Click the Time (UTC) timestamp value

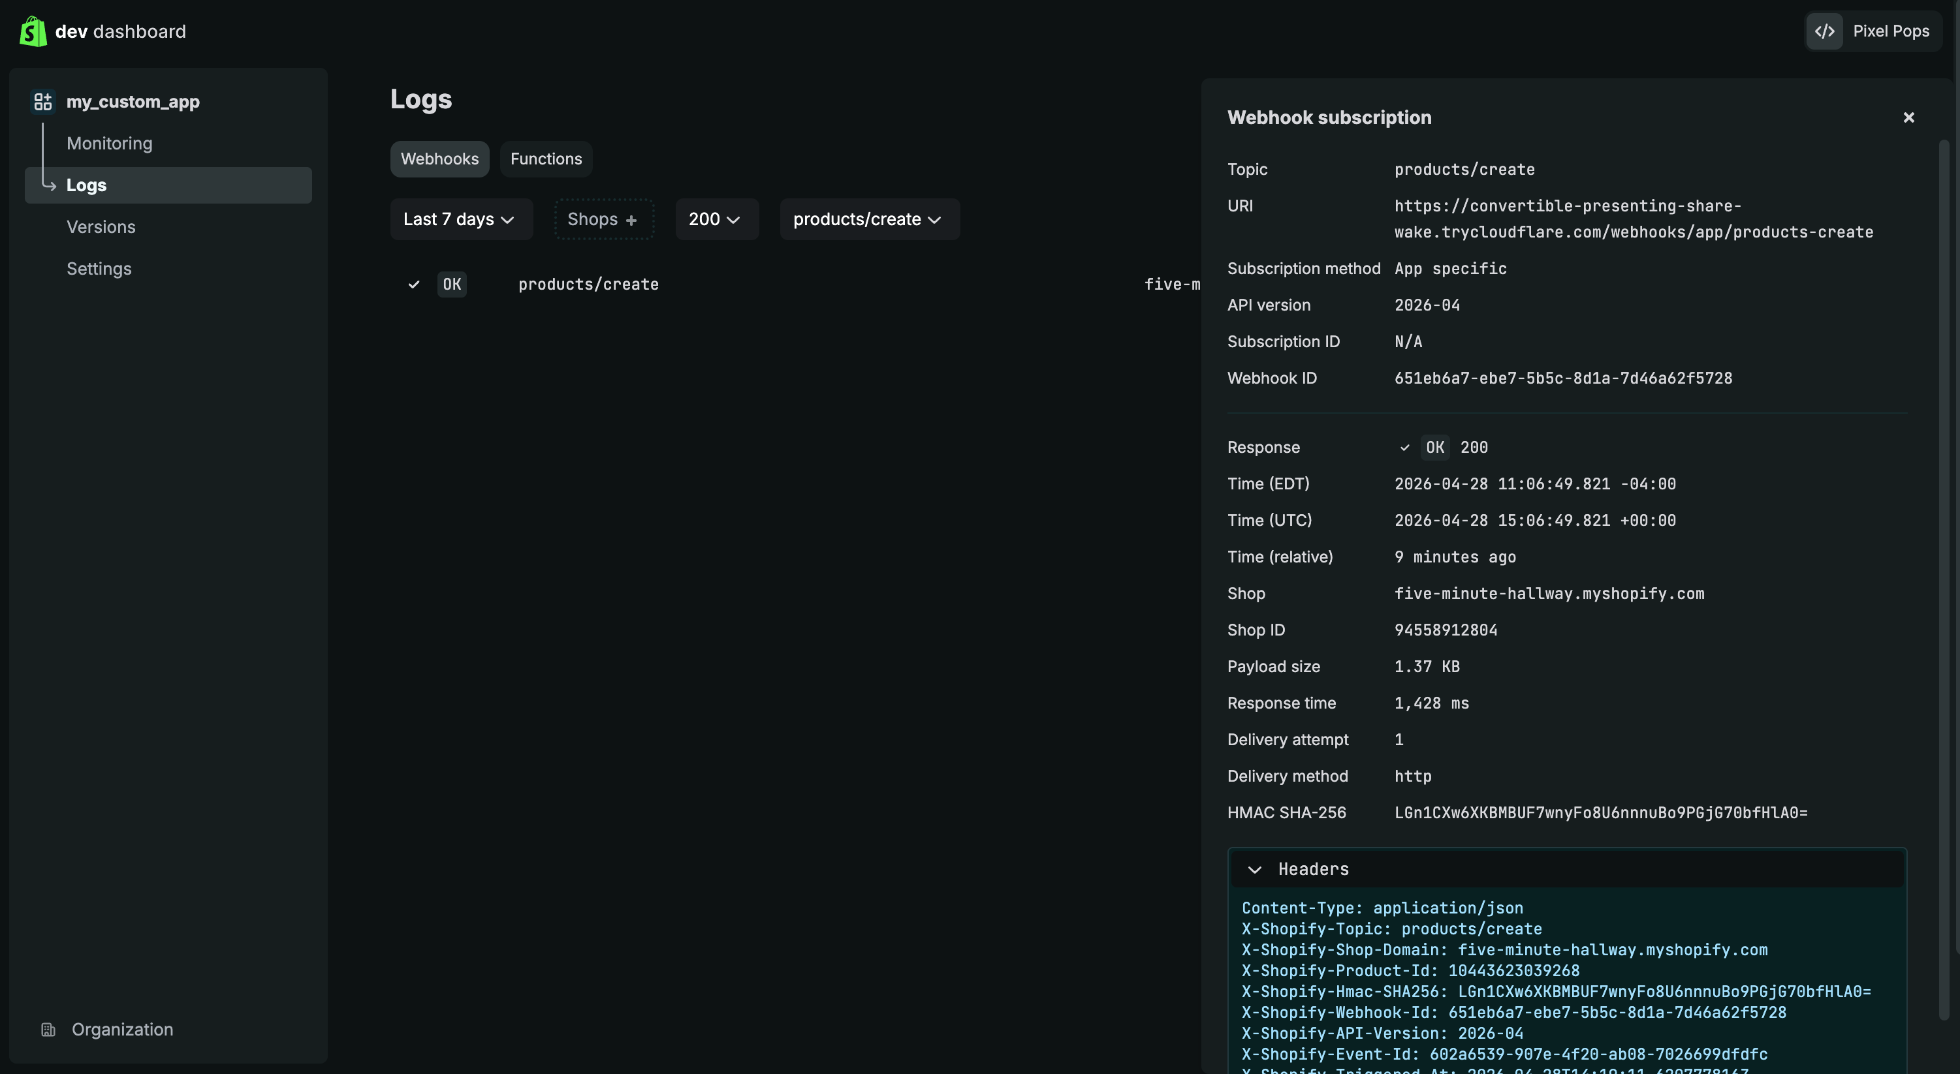pos(1535,520)
